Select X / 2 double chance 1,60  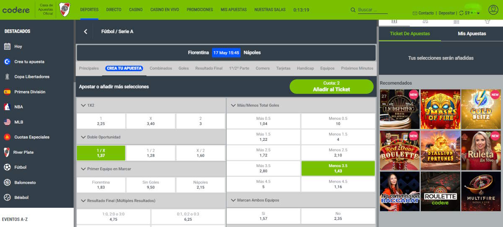coord(200,153)
